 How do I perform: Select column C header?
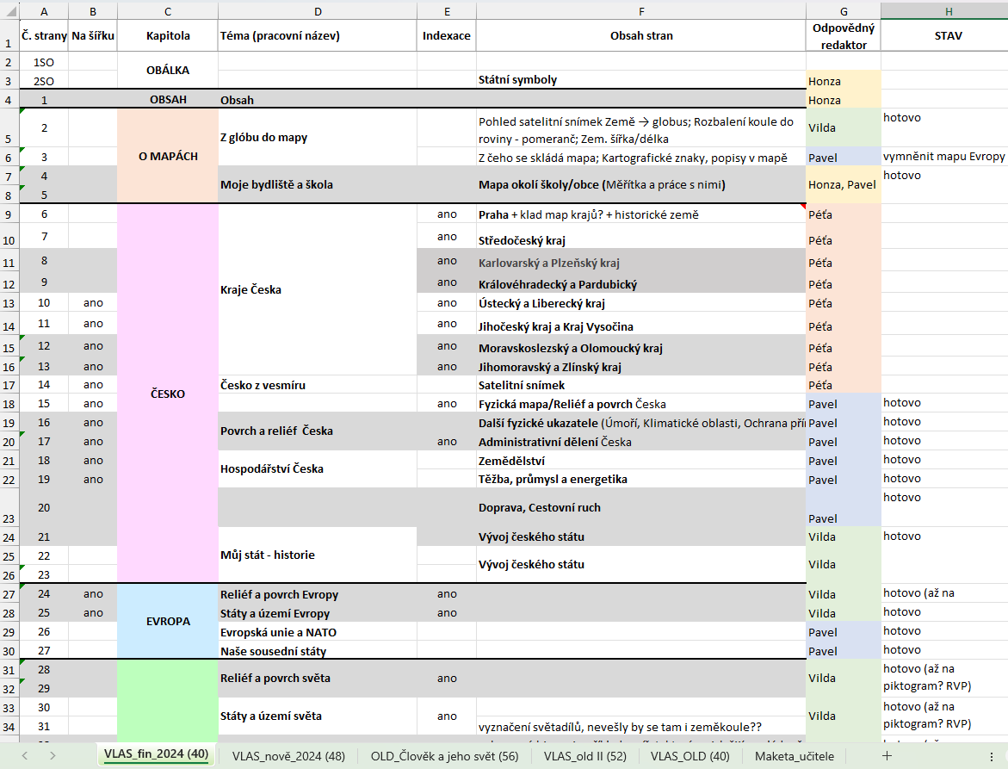click(x=168, y=11)
